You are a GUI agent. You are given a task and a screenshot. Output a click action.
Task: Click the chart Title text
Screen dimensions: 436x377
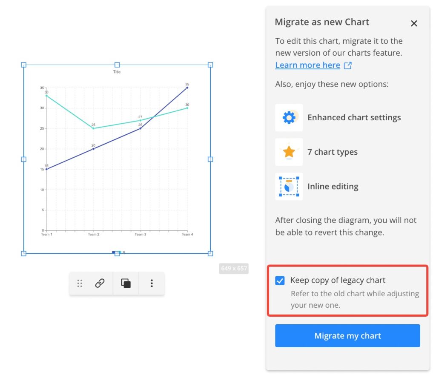coord(117,72)
